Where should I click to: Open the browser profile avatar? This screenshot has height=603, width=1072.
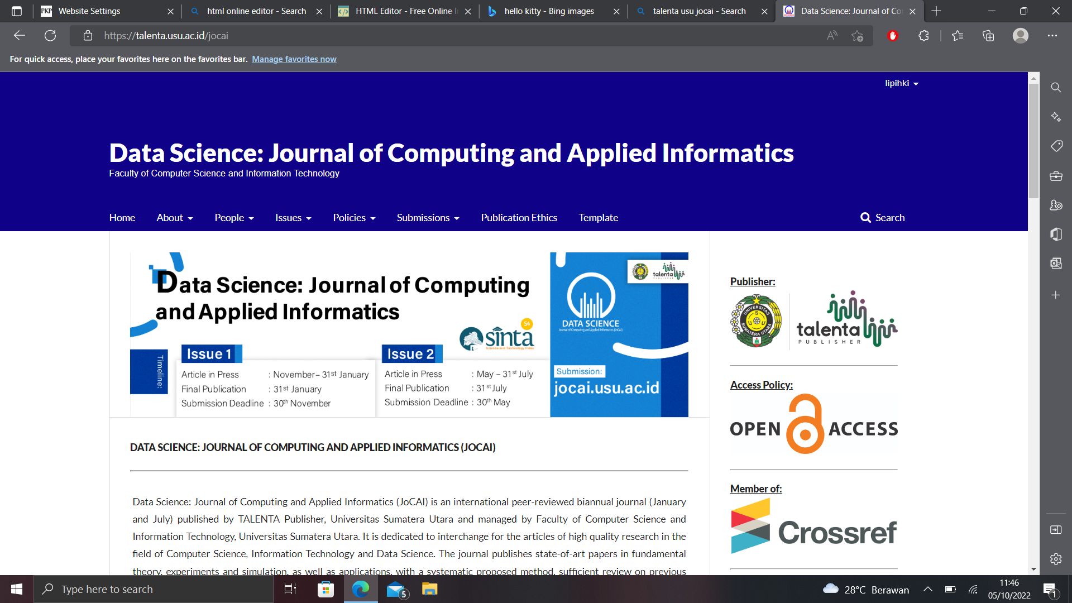[x=1021, y=36]
